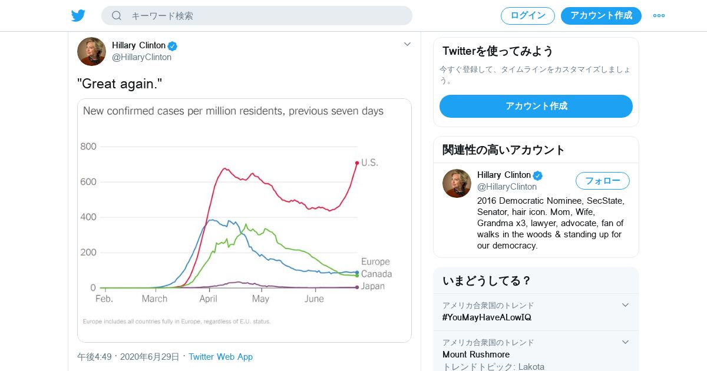707x371 pixels.
Task: Open the #YouMayHaveALowIQ trend
Action: click(x=487, y=317)
